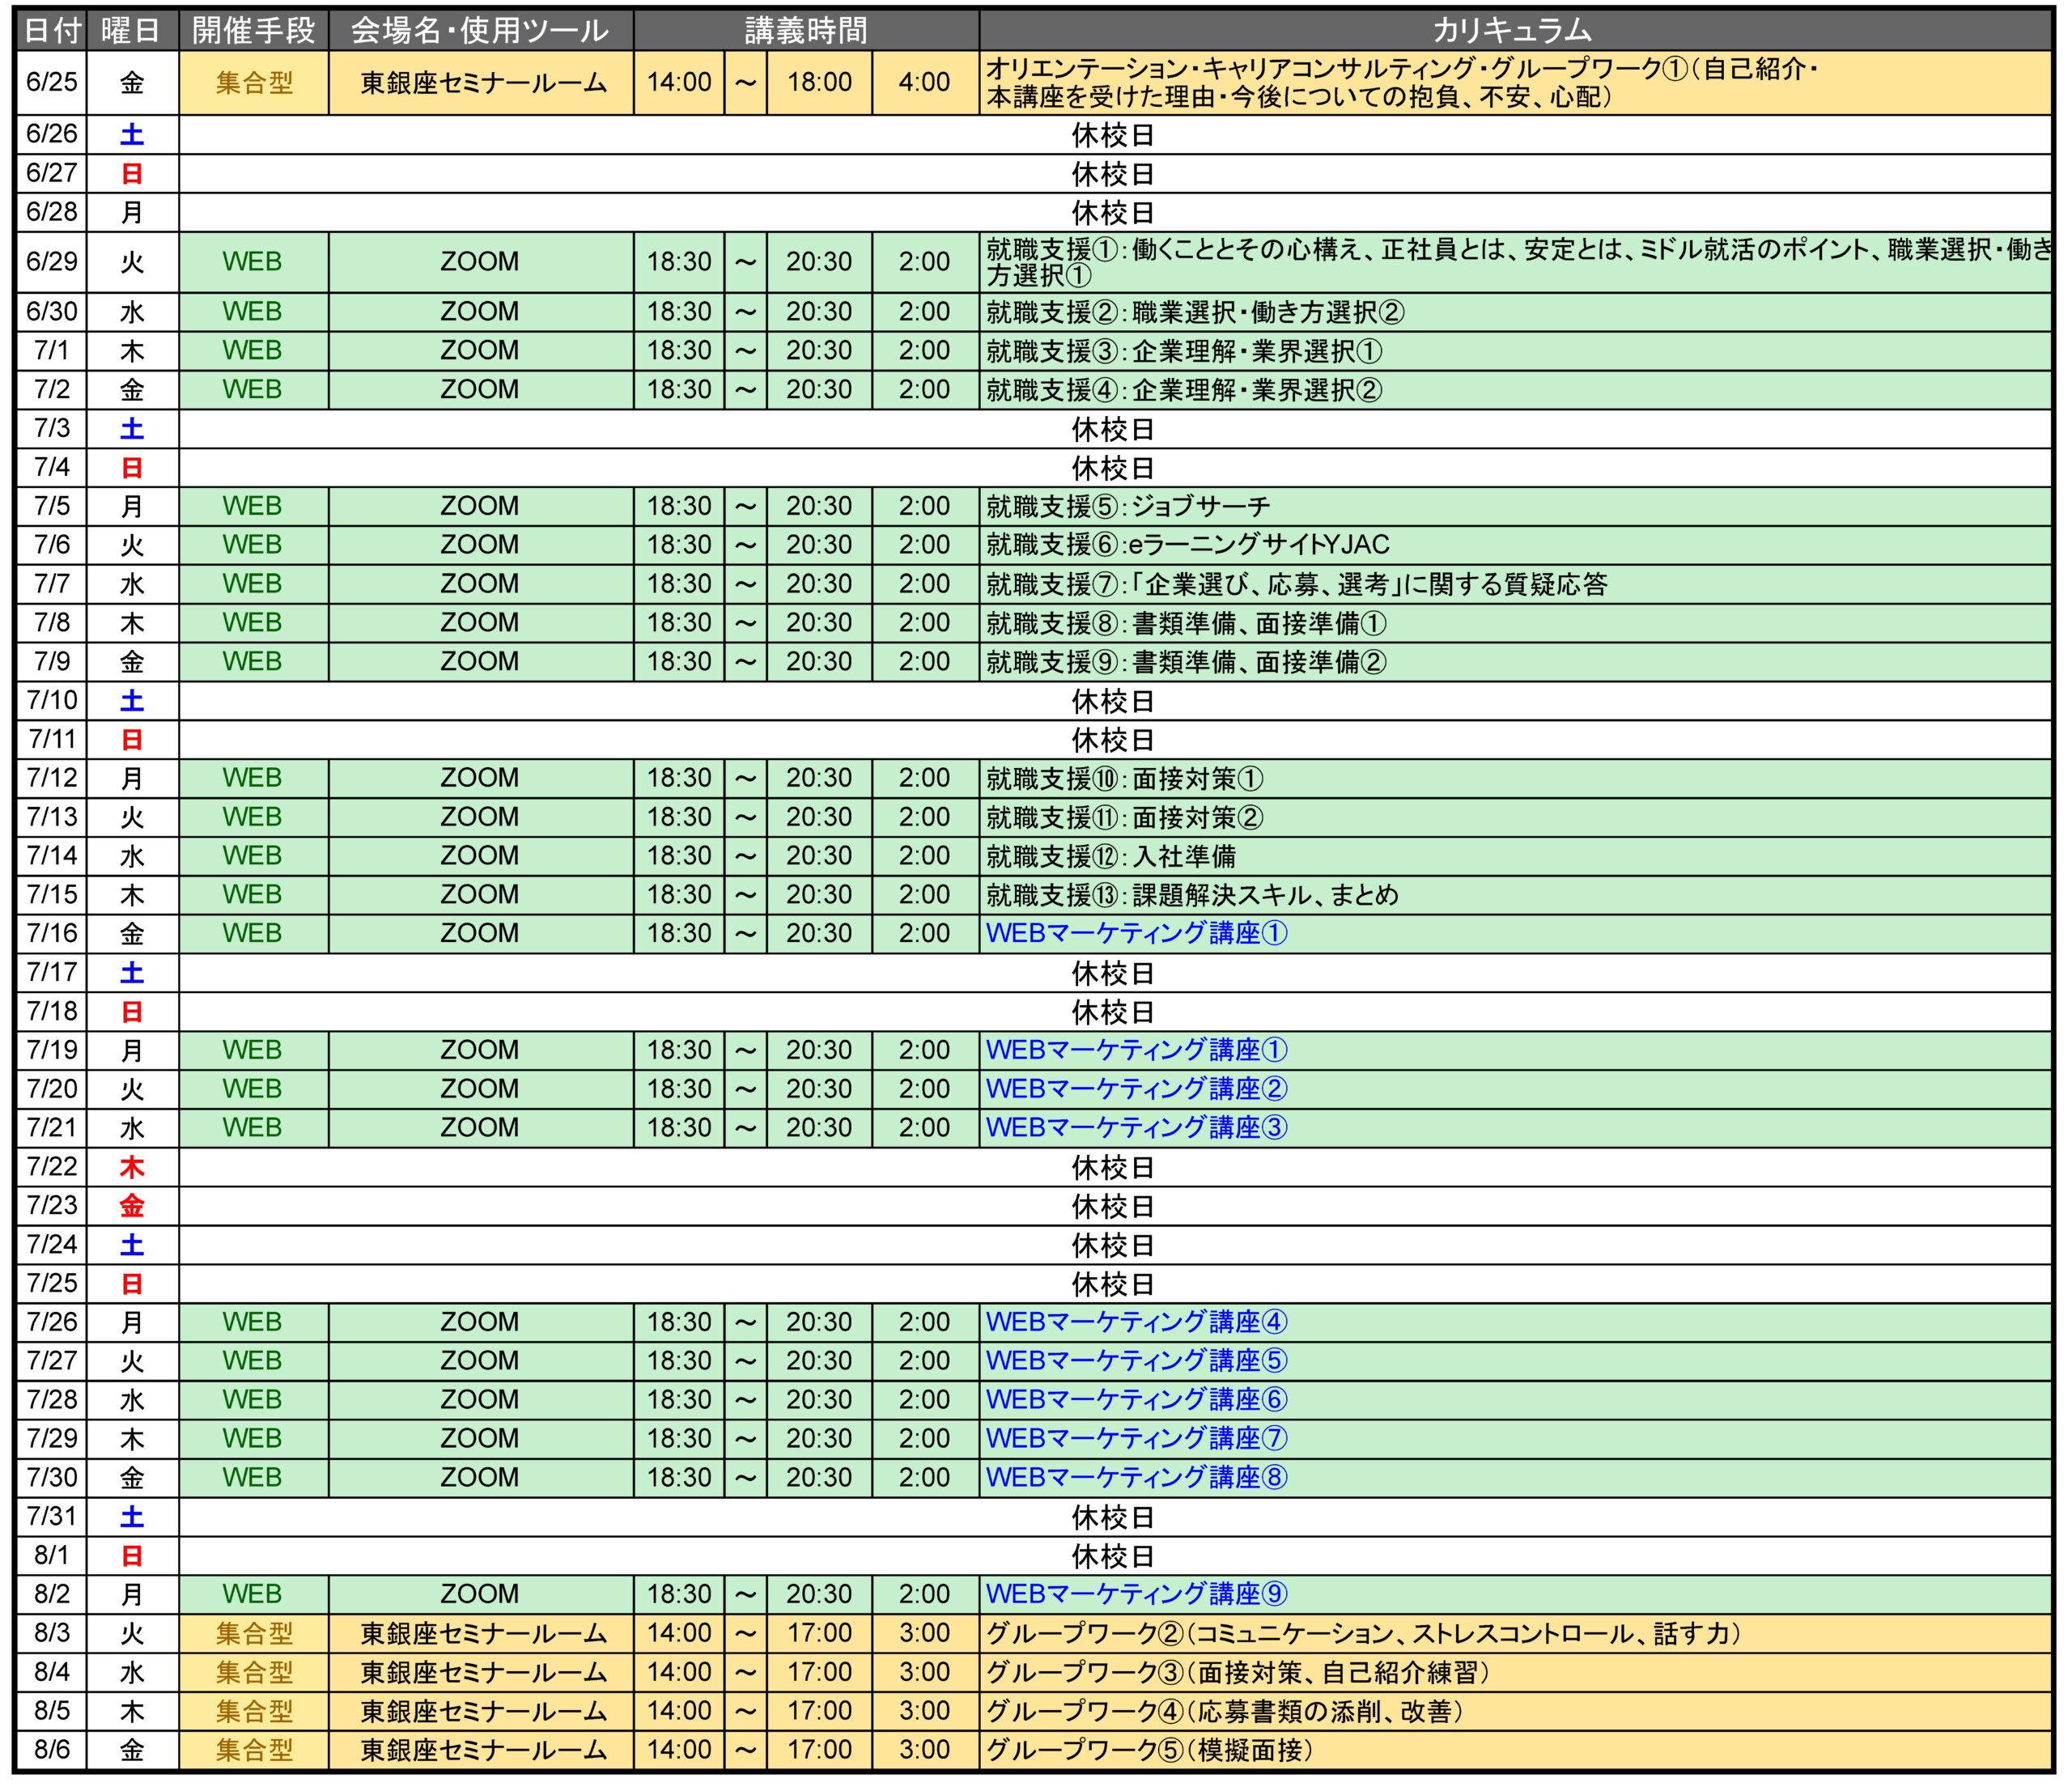Select 就職支援④:企業理解・業界選択②
The height and width of the screenshot is (1791, 2072).
point(1184,390)
